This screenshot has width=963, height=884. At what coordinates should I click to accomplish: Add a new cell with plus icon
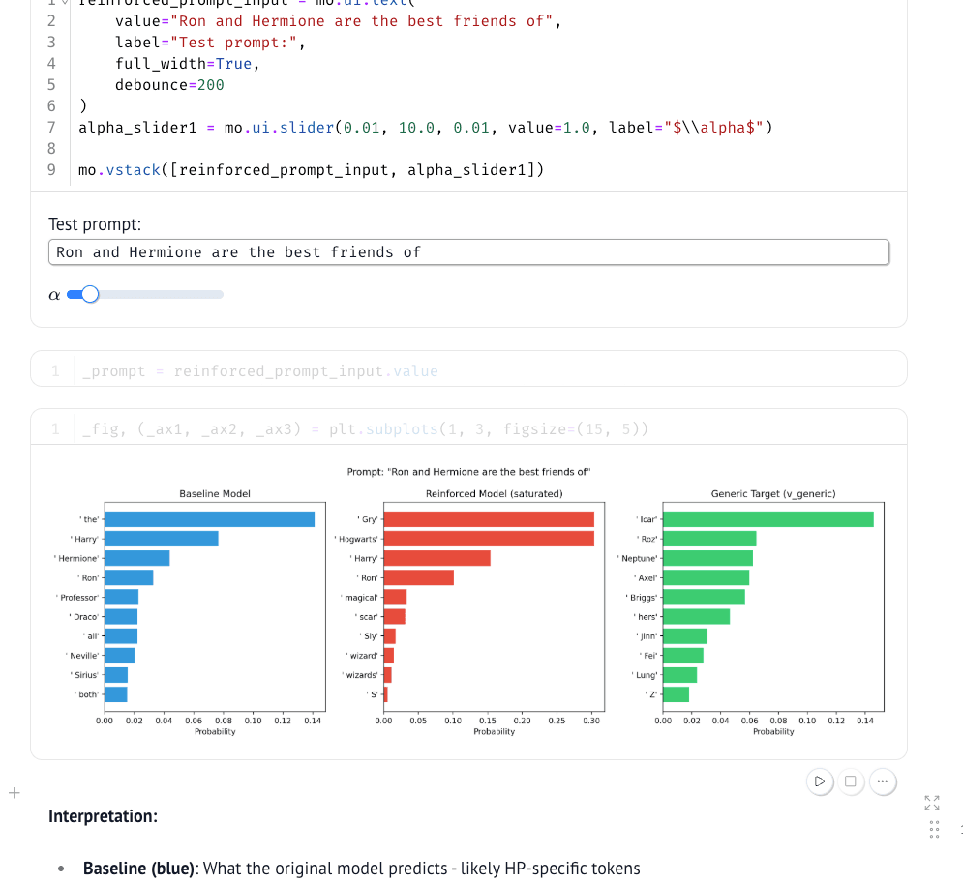[x=14, y=793]
